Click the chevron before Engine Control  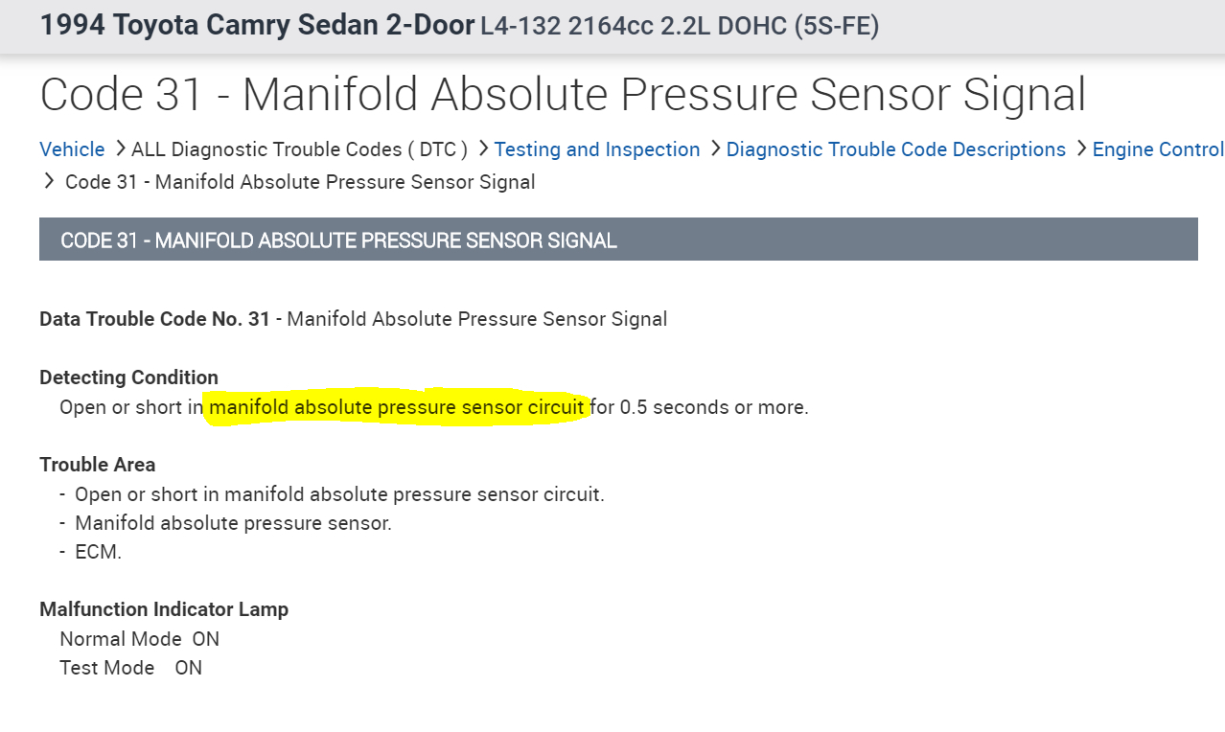[1081, 149]
